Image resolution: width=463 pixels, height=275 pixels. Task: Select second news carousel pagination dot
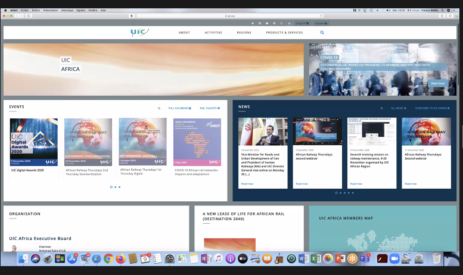340,193
